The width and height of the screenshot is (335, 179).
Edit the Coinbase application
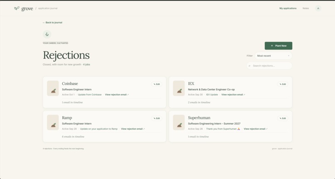[x=157, y=84]
